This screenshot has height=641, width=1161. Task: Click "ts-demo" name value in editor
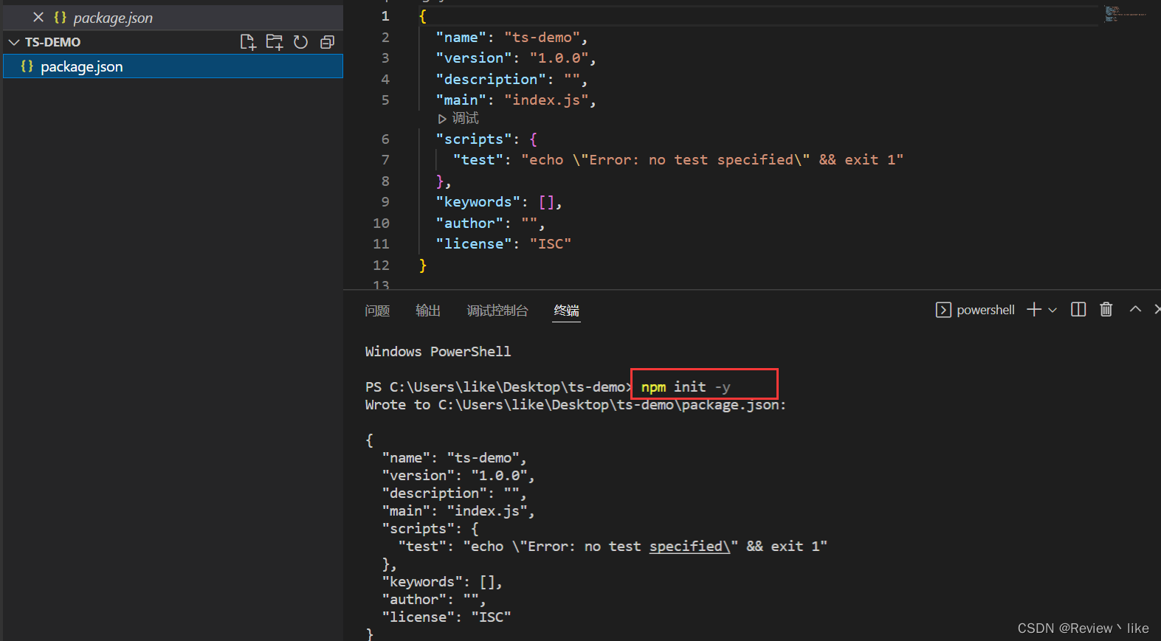click(542, 37)
